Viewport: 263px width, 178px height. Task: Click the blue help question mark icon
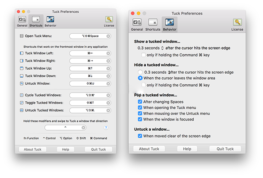coord(106,128)
